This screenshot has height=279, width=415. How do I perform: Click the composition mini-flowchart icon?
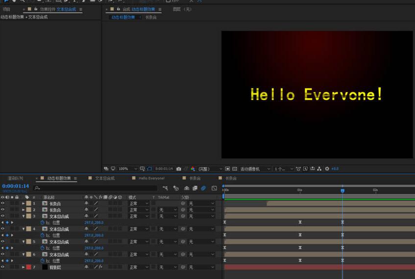coord(165,188)
